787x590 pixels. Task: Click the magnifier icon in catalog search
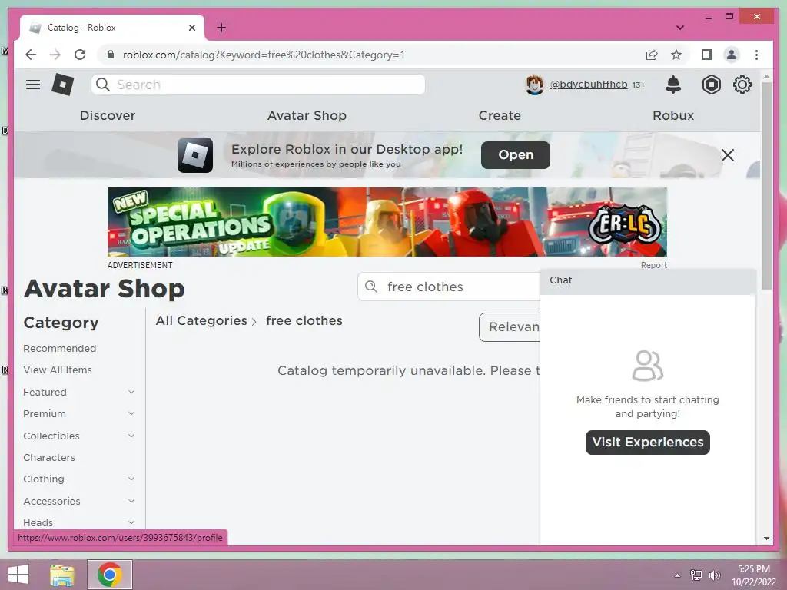(371, 287)
